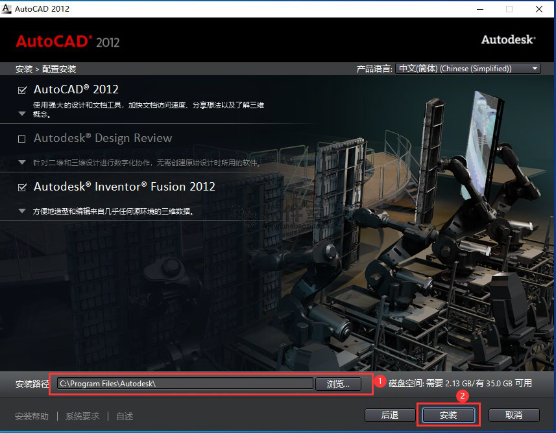Click the 安装 install button
556x433 pixels.
pos(448,415)
